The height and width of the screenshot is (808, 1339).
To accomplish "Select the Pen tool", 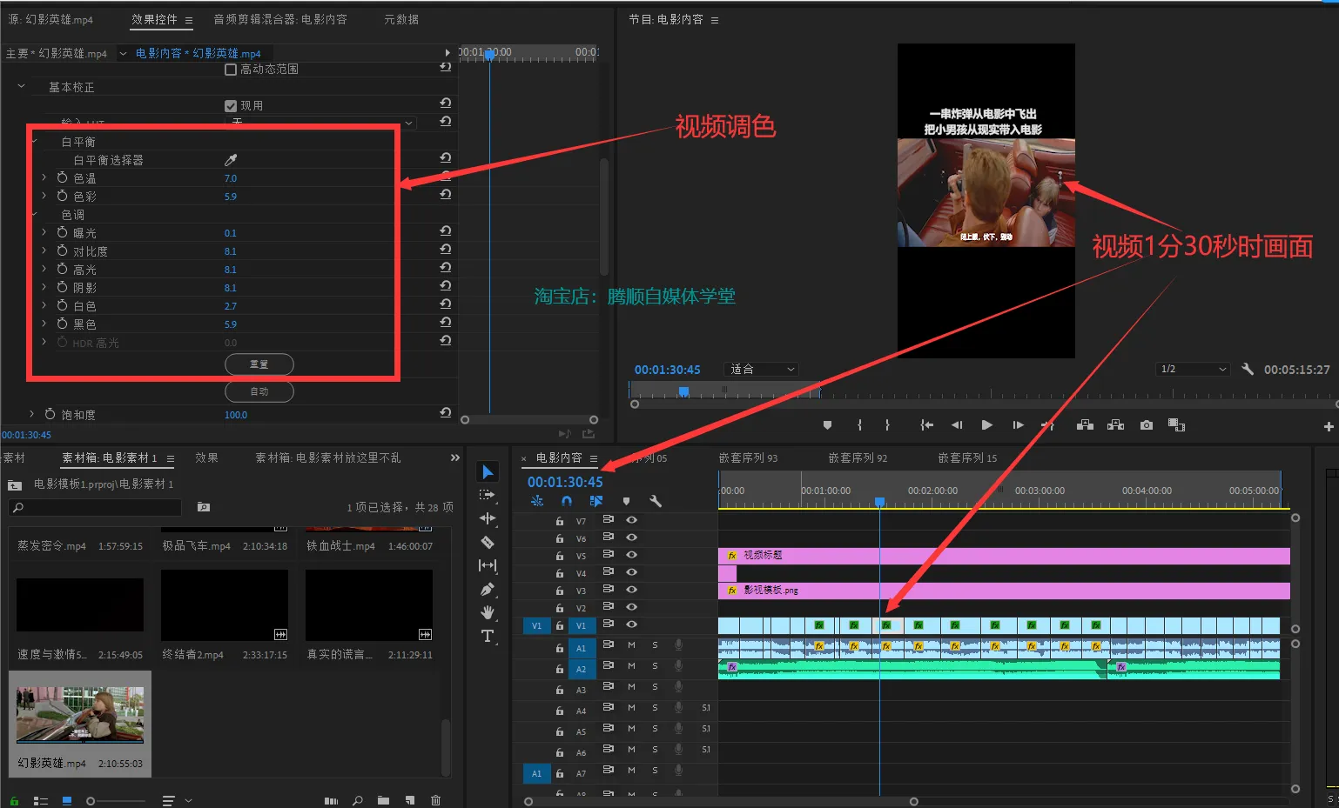I will (488, 590).
